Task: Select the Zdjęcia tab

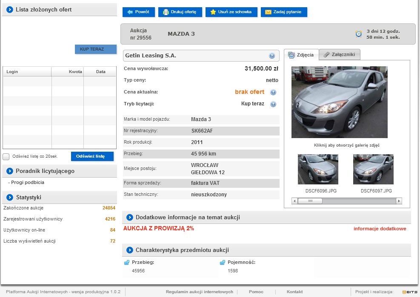Action: click(301, 55)
